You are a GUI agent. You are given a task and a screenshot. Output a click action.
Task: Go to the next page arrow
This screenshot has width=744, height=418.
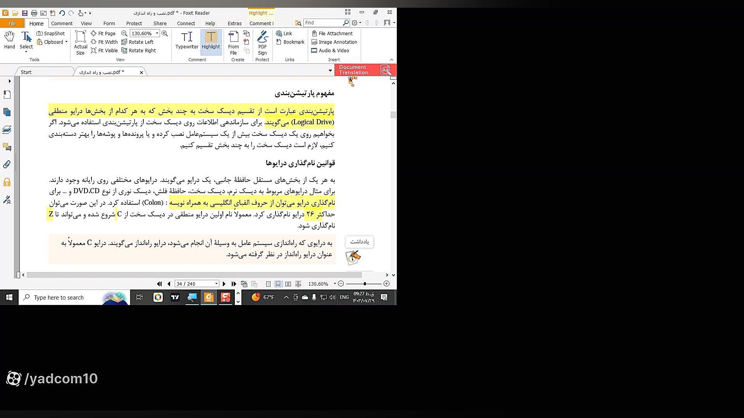click(x=224, y=284)
